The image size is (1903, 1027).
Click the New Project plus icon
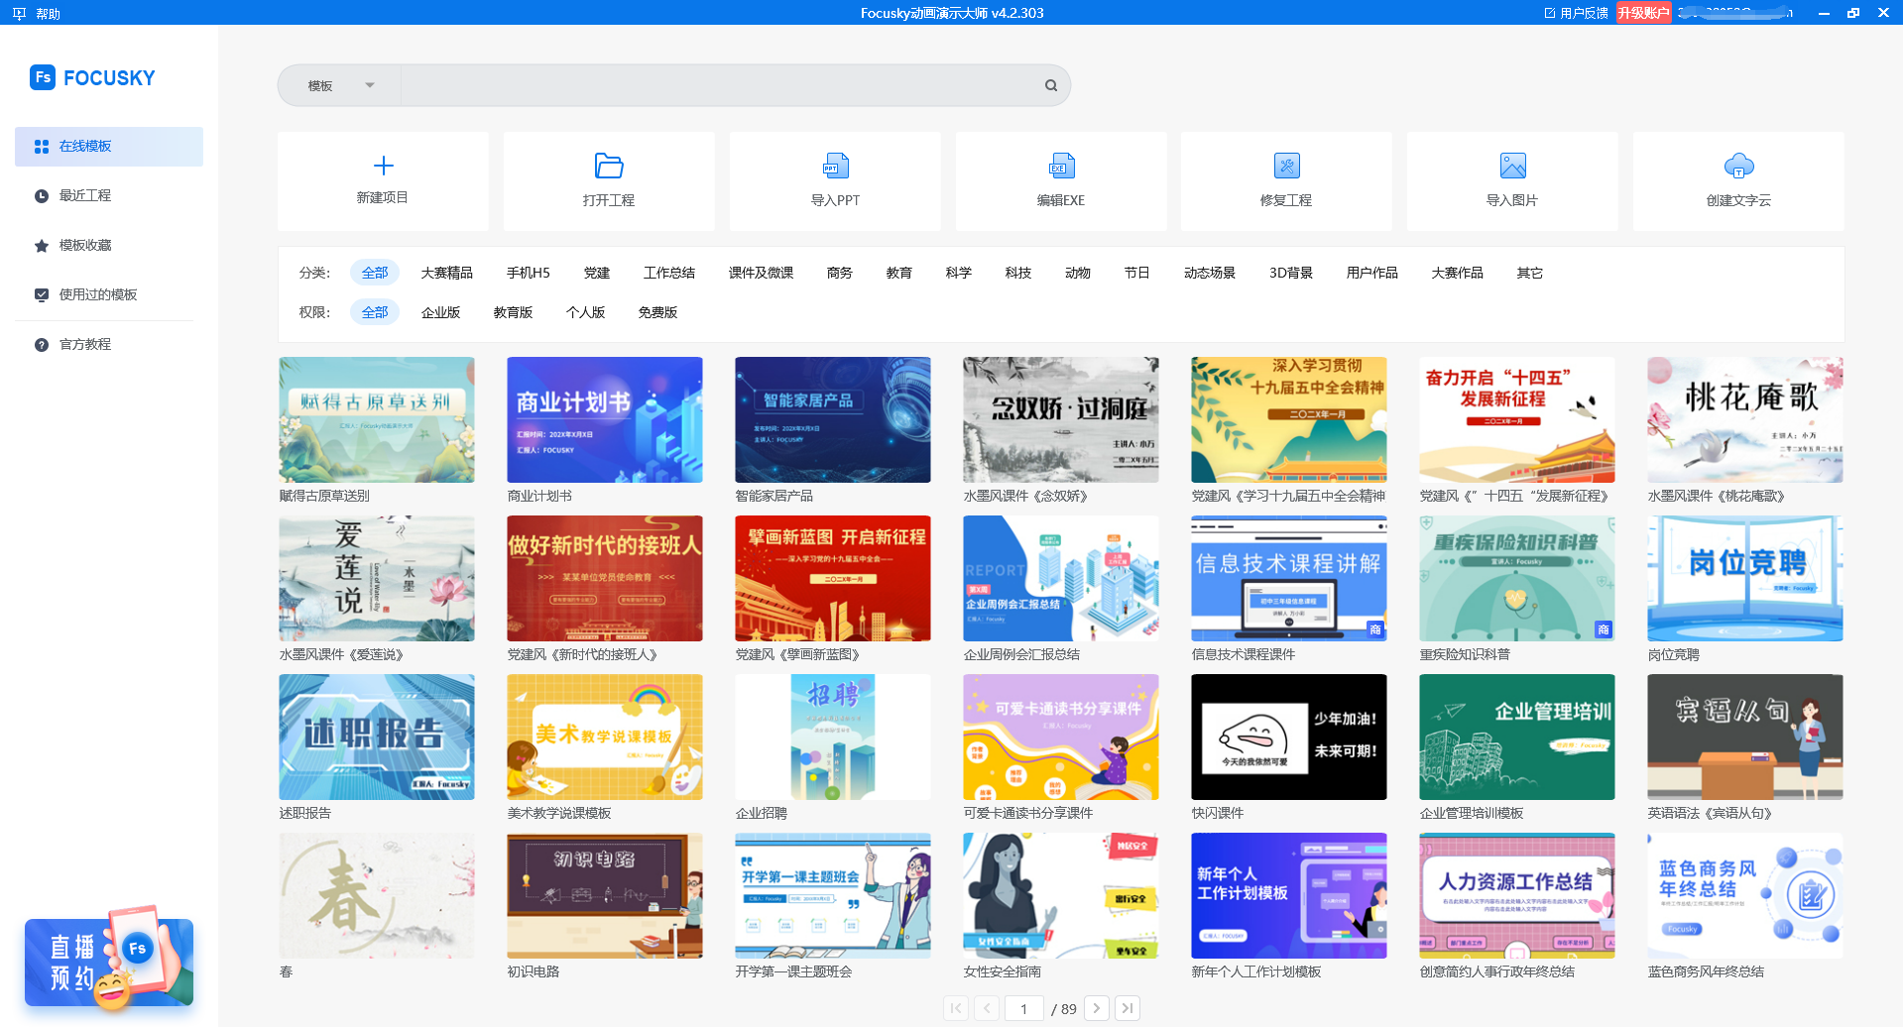coord(383,166)
